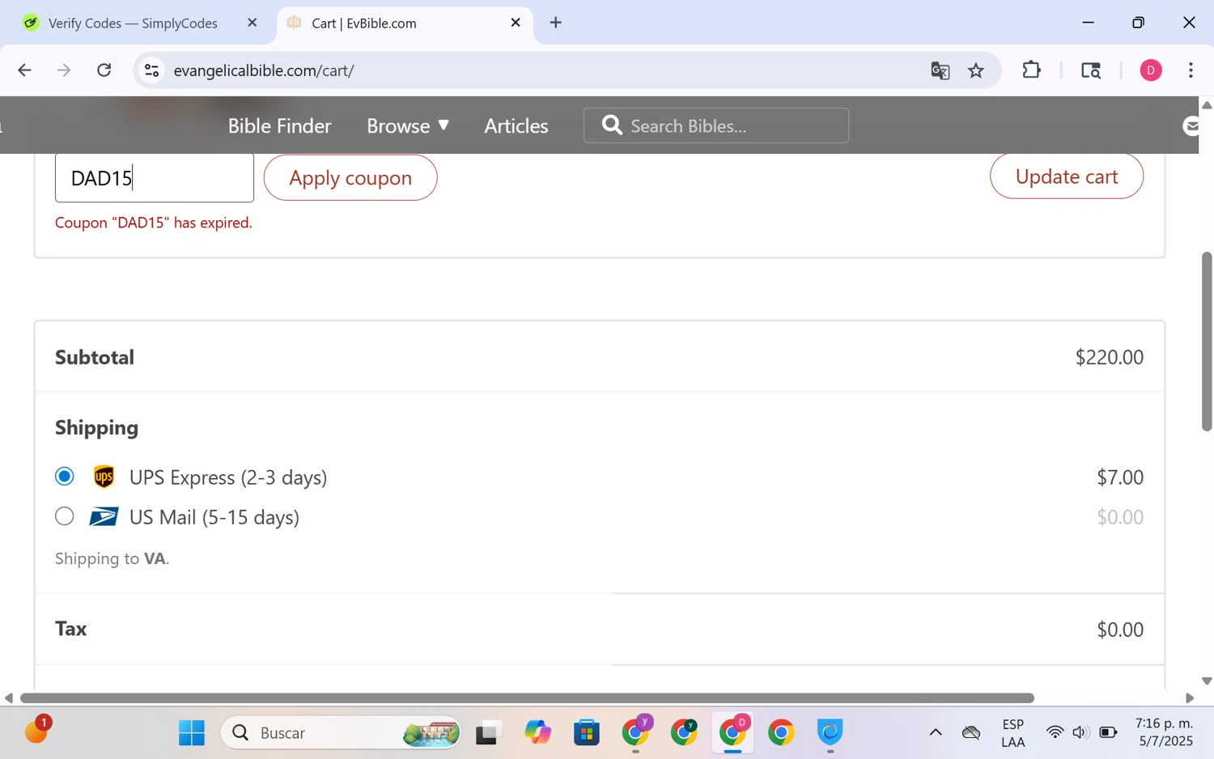Viewport: 1214px width, 759px height.
Task: Select US Mail (5-15 days) shipping
Action: [64, 516]
